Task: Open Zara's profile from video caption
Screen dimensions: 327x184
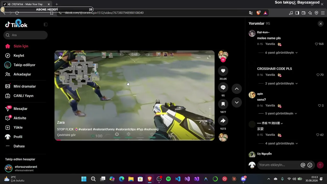Action: [x=61, y=122]
